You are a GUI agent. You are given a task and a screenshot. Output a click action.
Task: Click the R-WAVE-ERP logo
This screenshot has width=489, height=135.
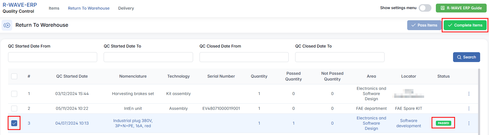pos(20,5)
